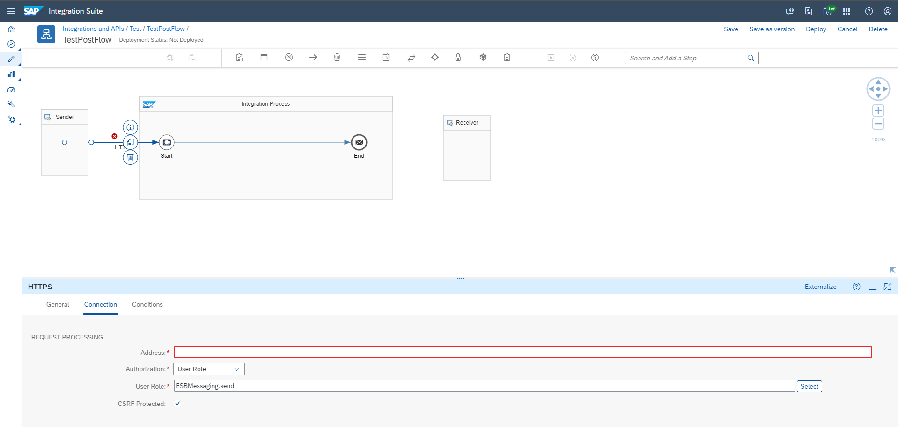Open the home icon in left sidebar
This screenshot has height=427, width=898.
pos(11,29)
